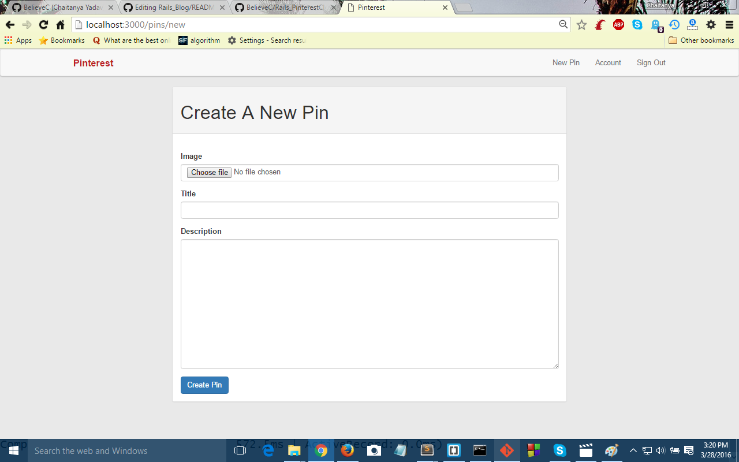739x462 pixels.
Task: Open the Skype extension in browser toolbar
Action: tap(637, 25)
